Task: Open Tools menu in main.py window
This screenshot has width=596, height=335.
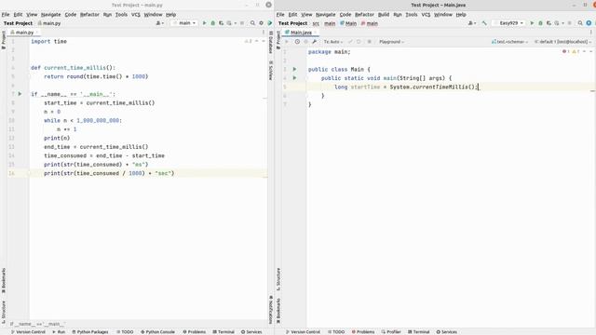Action: (121, 15)
